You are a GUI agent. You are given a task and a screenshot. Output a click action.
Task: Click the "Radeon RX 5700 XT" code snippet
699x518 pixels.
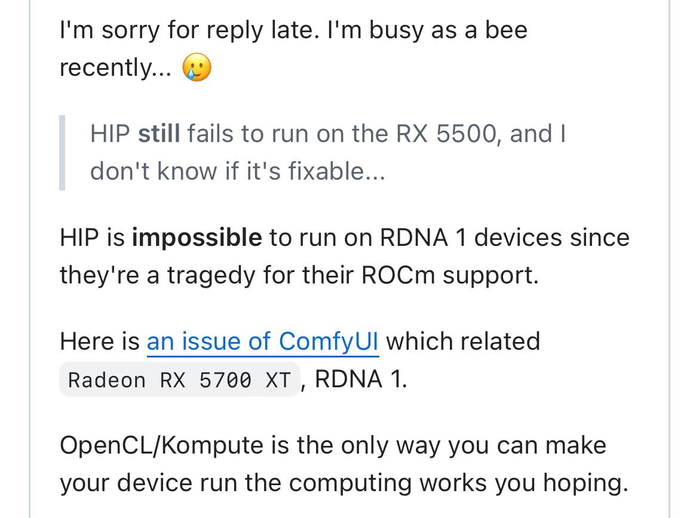179,380
